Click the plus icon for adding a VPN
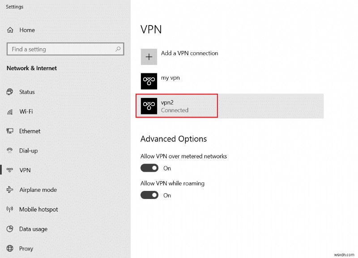 [x=149, y=57]
